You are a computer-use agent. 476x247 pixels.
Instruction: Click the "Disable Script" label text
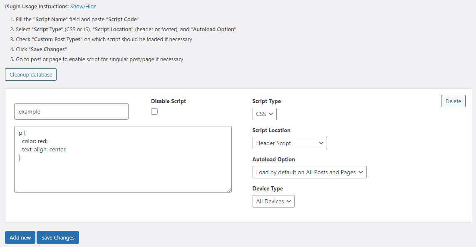[168, 101]
